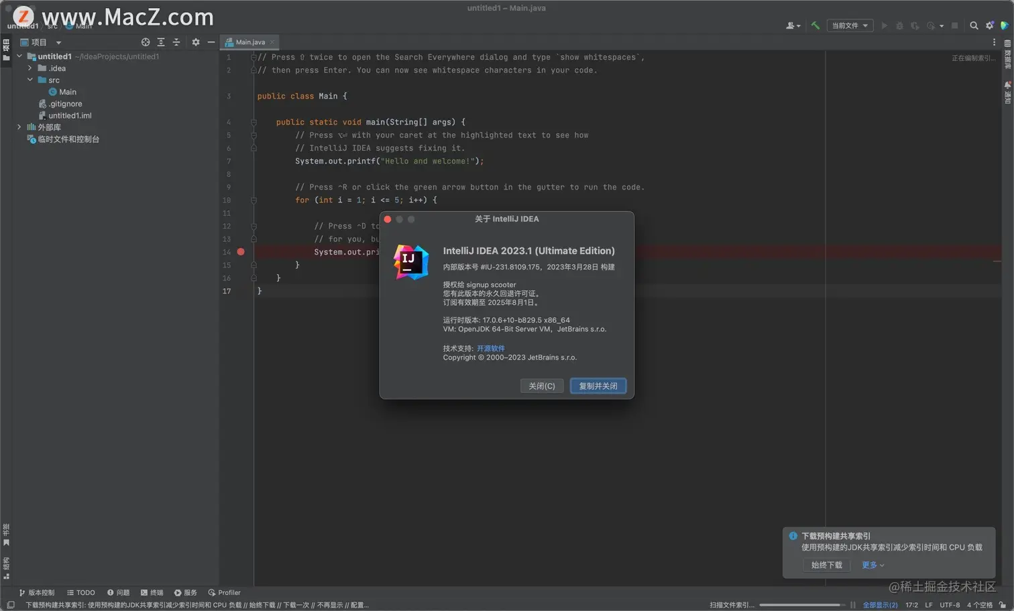Screen dimensions: 1014x611
Task: Click the Search Everywhere magnifier icon
Action: pyautogui.click(x=974, y=25)
